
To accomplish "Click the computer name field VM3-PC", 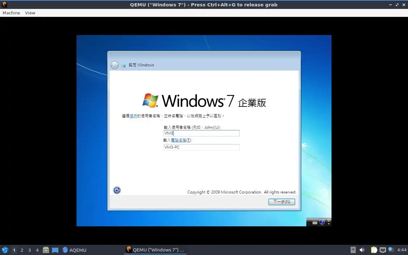I will [x=201, y=147].
